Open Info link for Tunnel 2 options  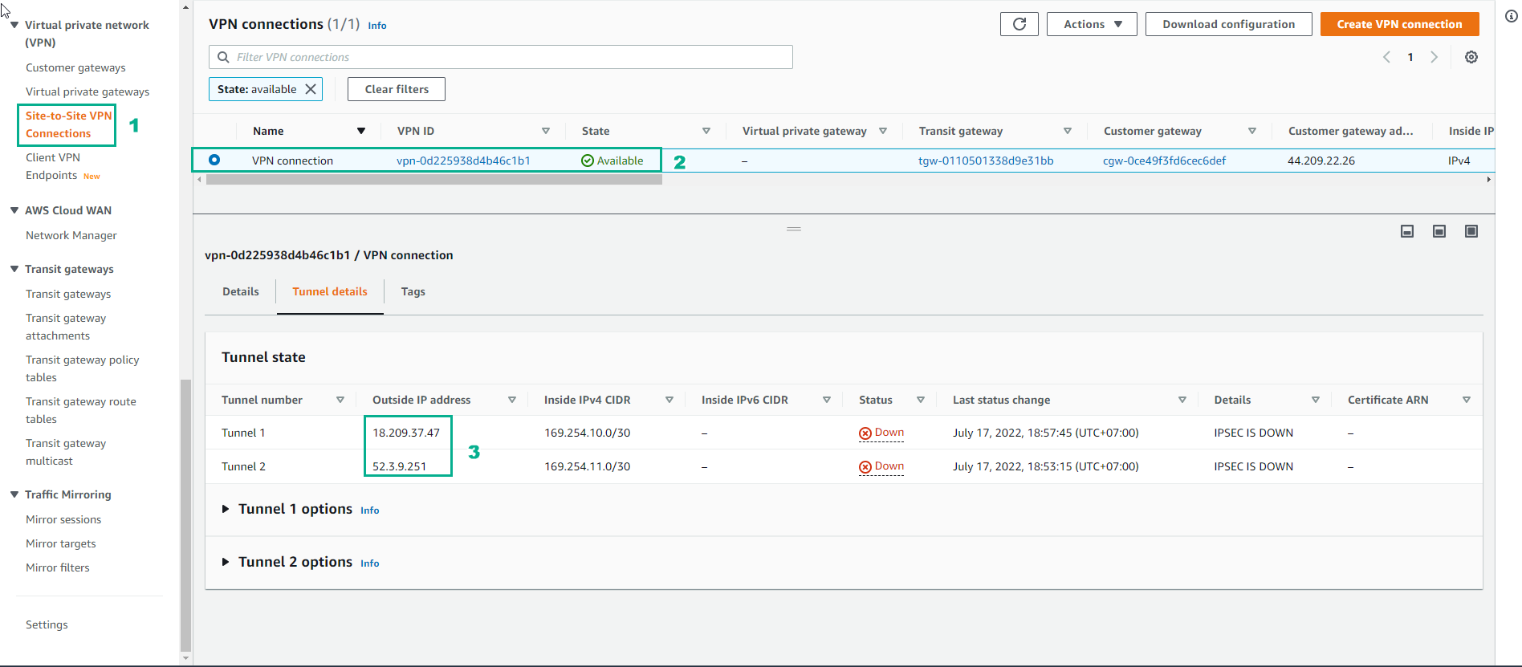coord(369,563)
